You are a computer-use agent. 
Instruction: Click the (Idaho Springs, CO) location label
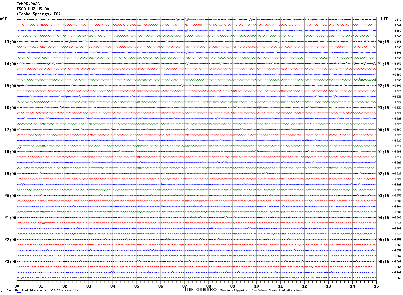(39, 14)
